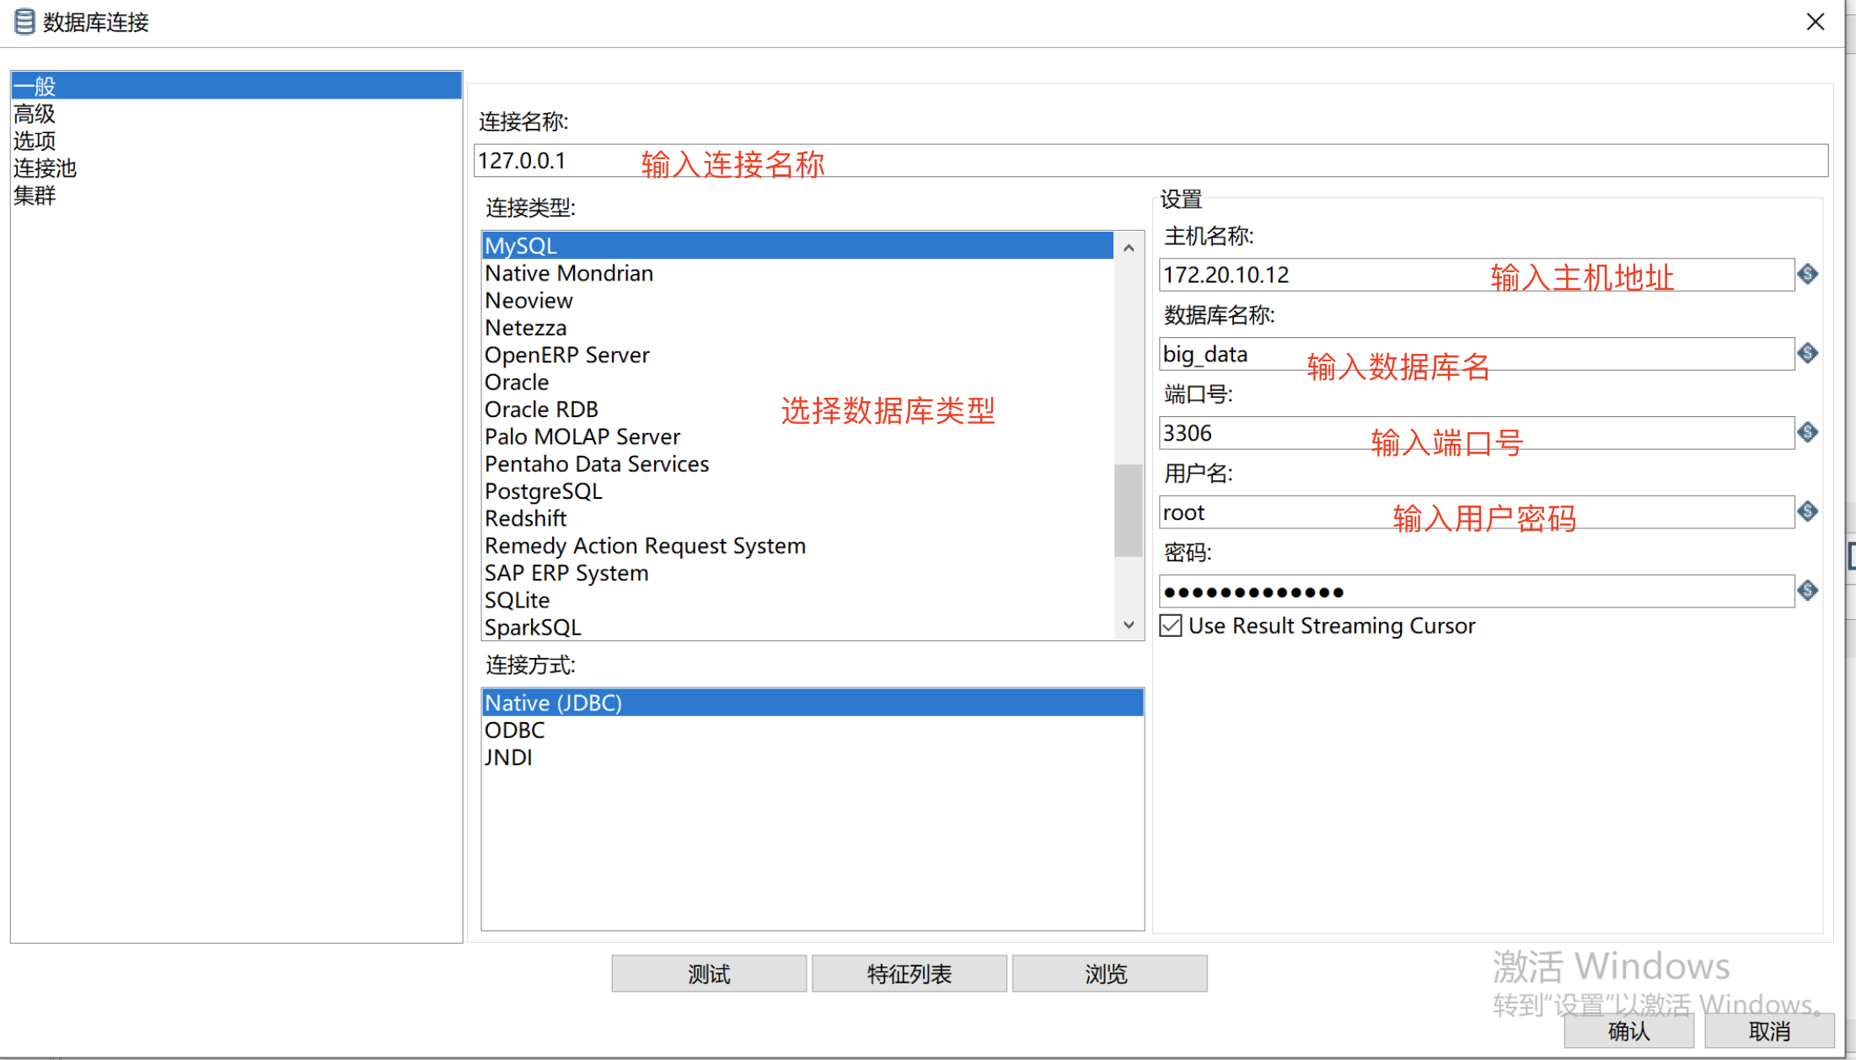Screen dimensions: 1856x1060
Task: Choose ODBC as the access method
Action: pyautogui.click(x=515, y=731)
